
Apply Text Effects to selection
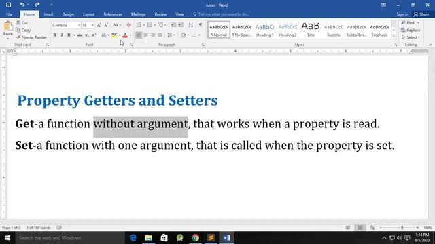(103, 35)
